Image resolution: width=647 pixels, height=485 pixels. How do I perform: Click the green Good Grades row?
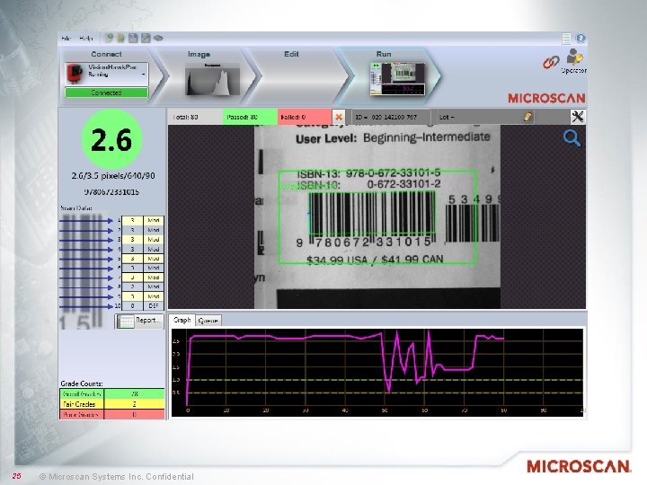[x=112, y=394]
